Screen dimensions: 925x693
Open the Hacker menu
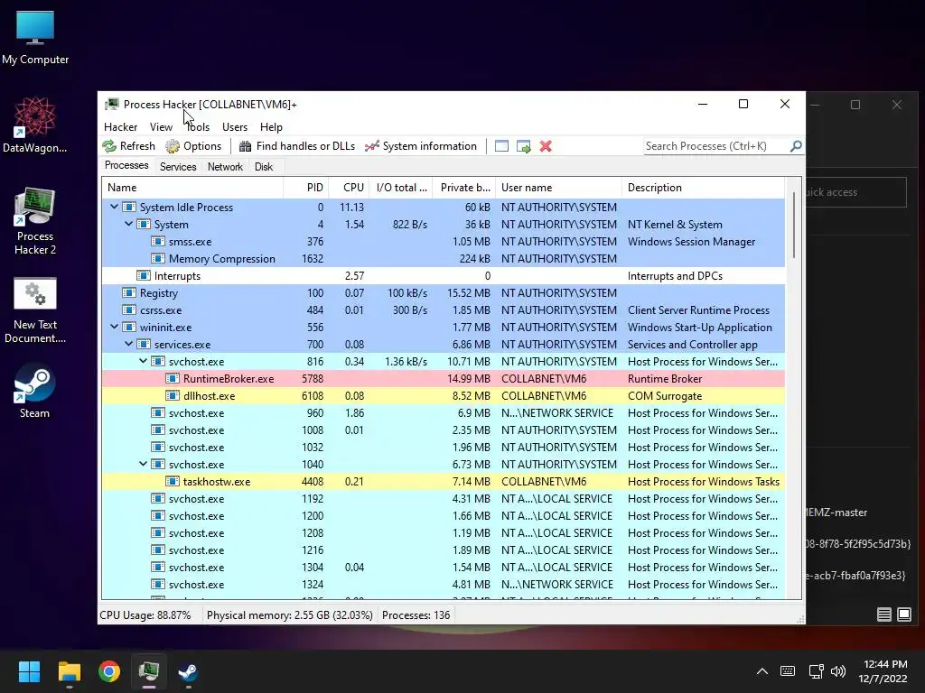pos(120,126)
